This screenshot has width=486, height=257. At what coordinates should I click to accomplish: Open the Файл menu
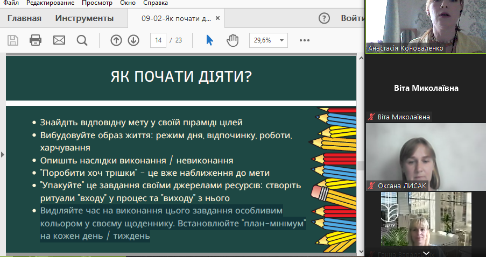pos(10,3)
